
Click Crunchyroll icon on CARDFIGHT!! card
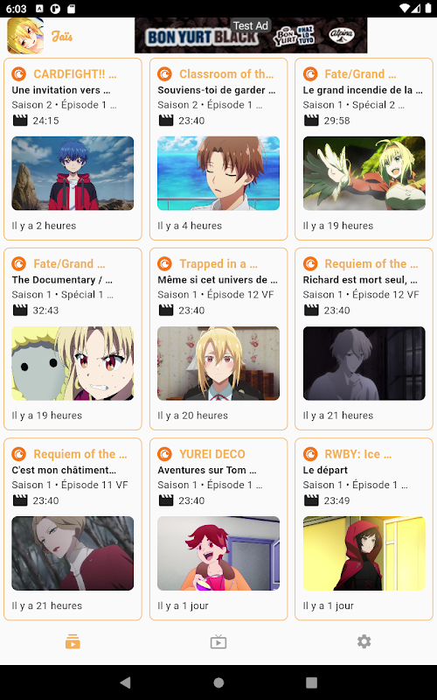click(x=18, y=73)
